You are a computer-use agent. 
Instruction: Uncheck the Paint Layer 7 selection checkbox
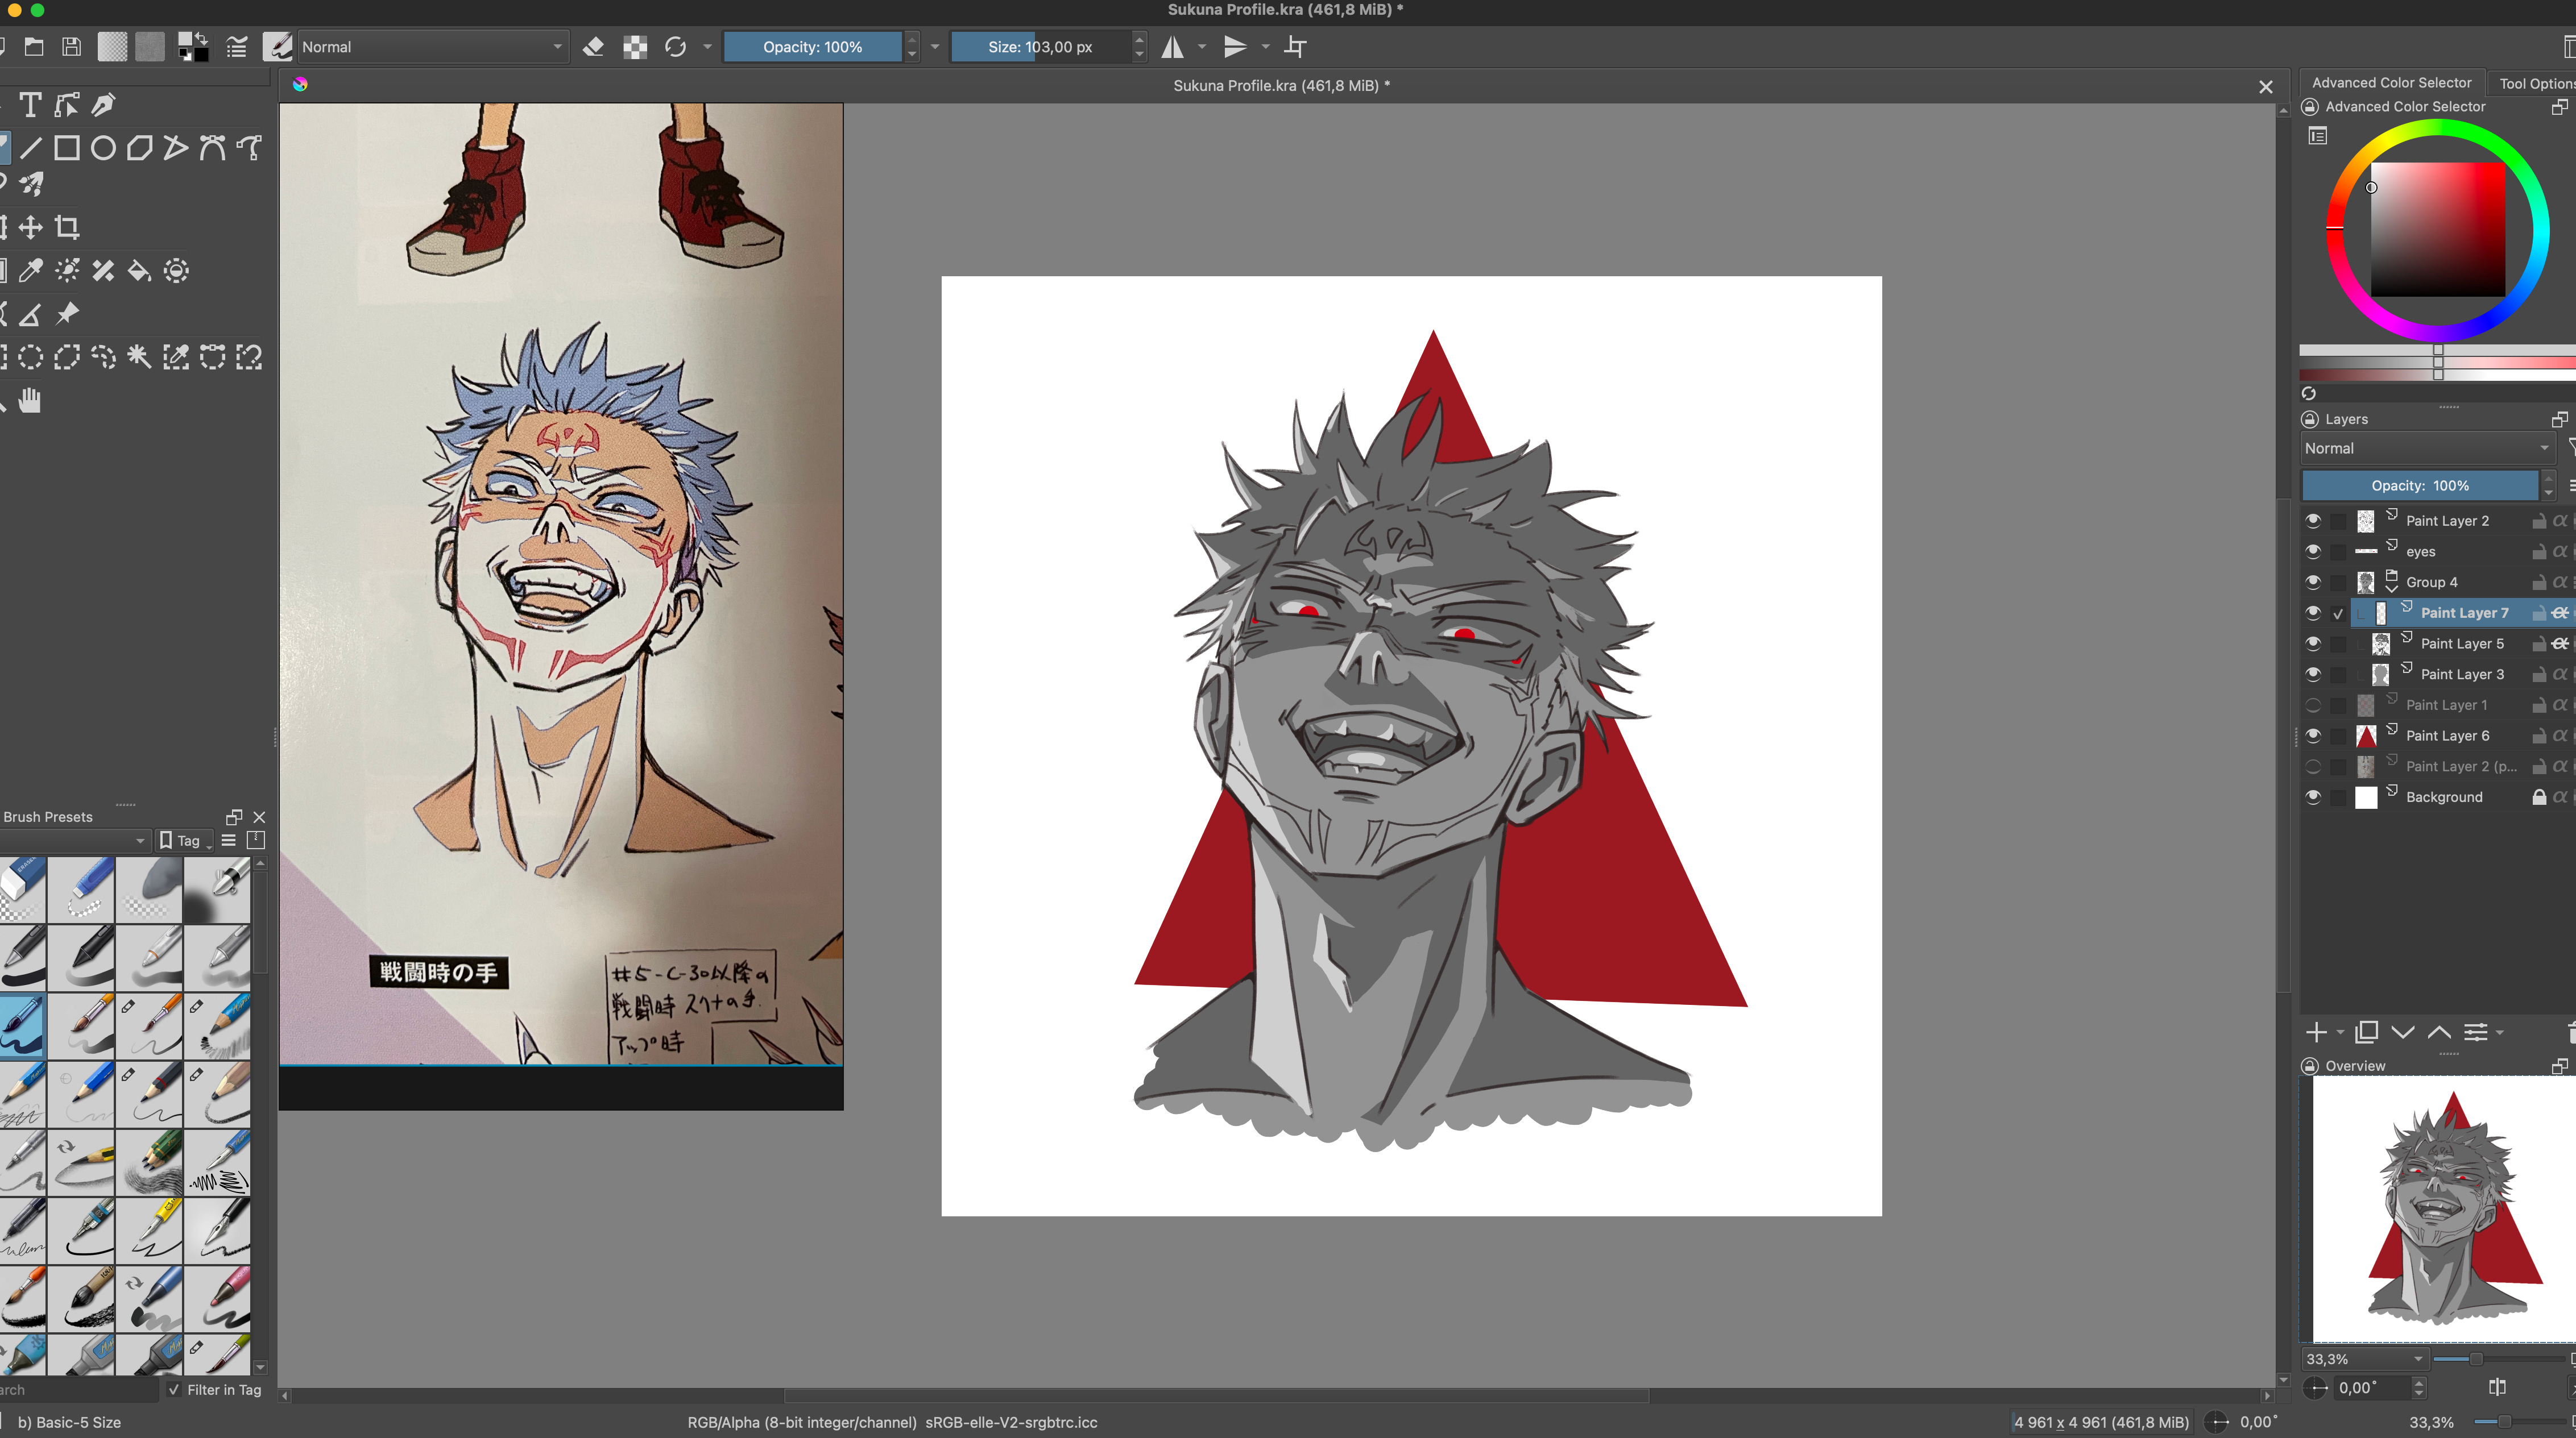pyautogui.click(x=2338, y=614)
